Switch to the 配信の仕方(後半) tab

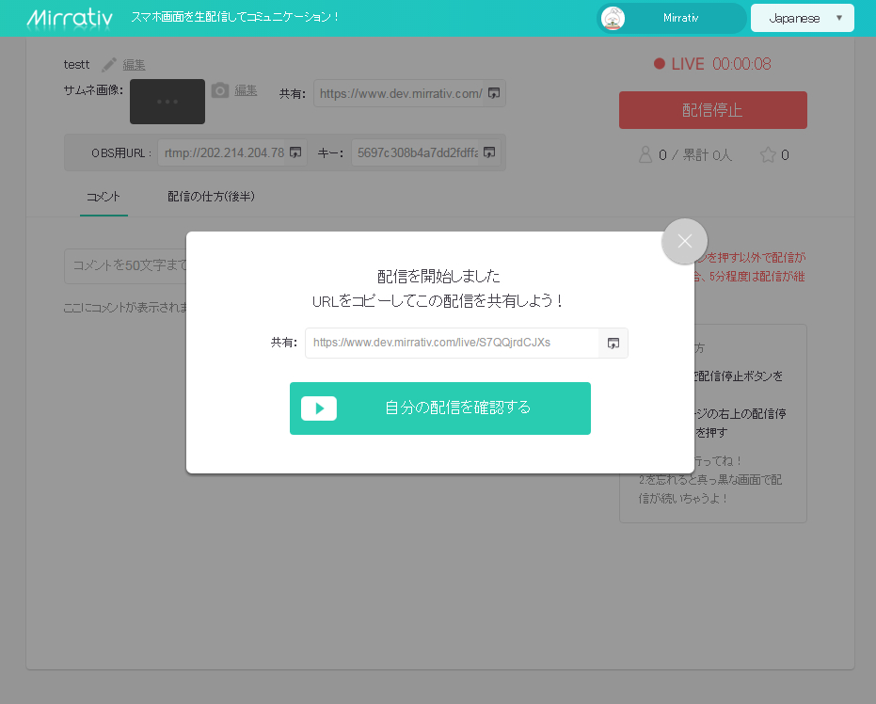[x=211, y=197]
